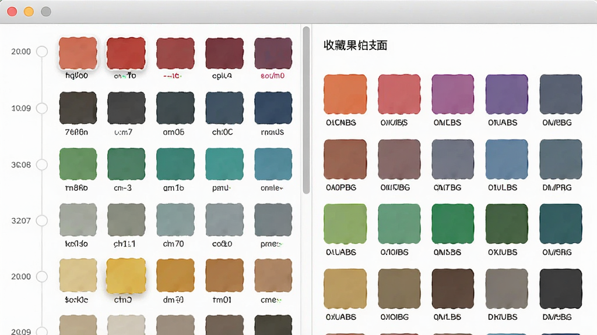597x335 pixels.
Task: Pick the dark teal swatch in the right panel's green row
Action: 561,224
